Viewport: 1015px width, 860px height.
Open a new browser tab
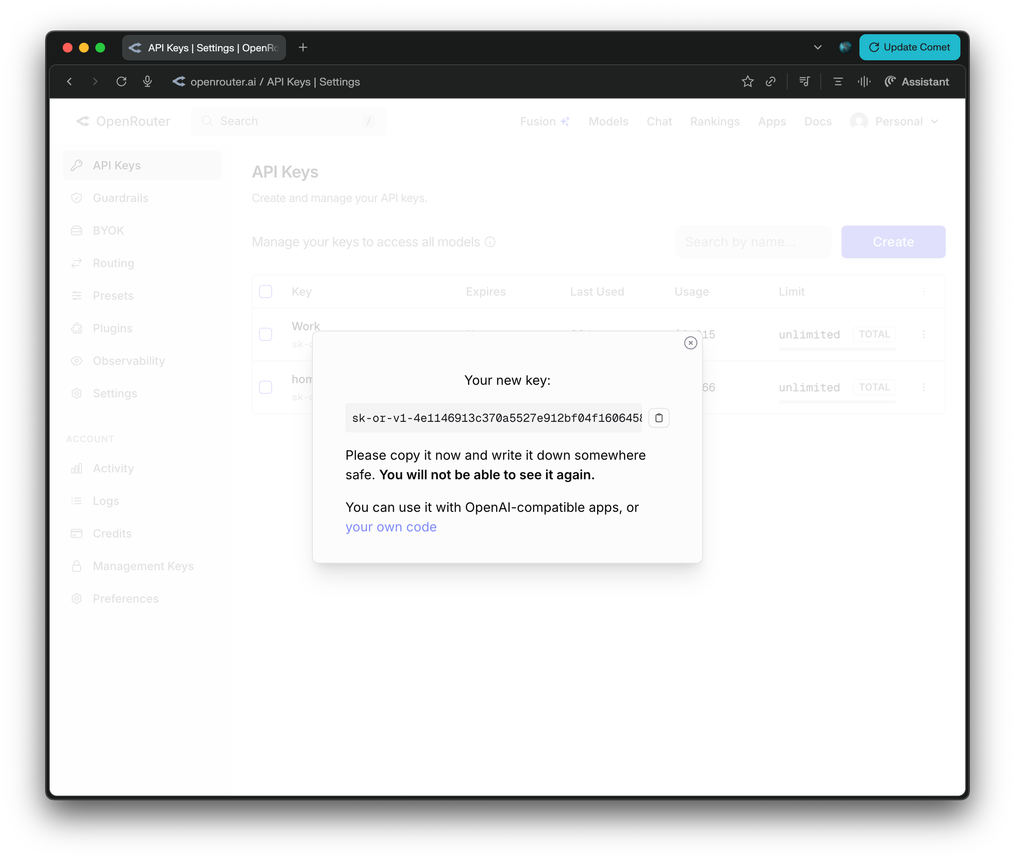(303, 47)
